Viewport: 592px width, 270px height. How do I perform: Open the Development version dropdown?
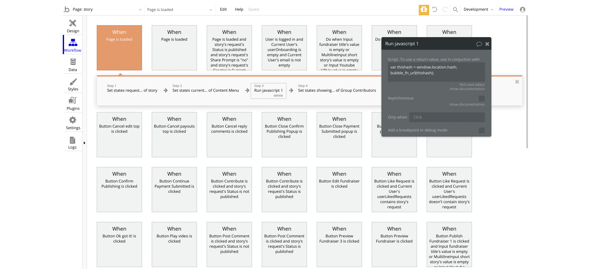click(x=478, y=9)
